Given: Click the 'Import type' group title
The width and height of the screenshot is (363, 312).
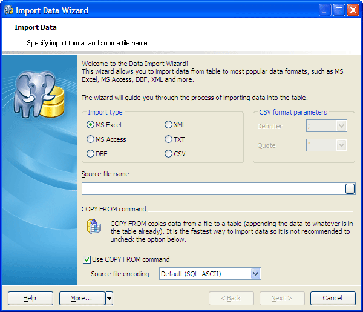Looking at the screenshot, I should (105, 112).
